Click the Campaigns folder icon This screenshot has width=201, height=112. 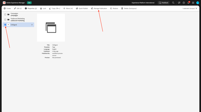(8, 15)
